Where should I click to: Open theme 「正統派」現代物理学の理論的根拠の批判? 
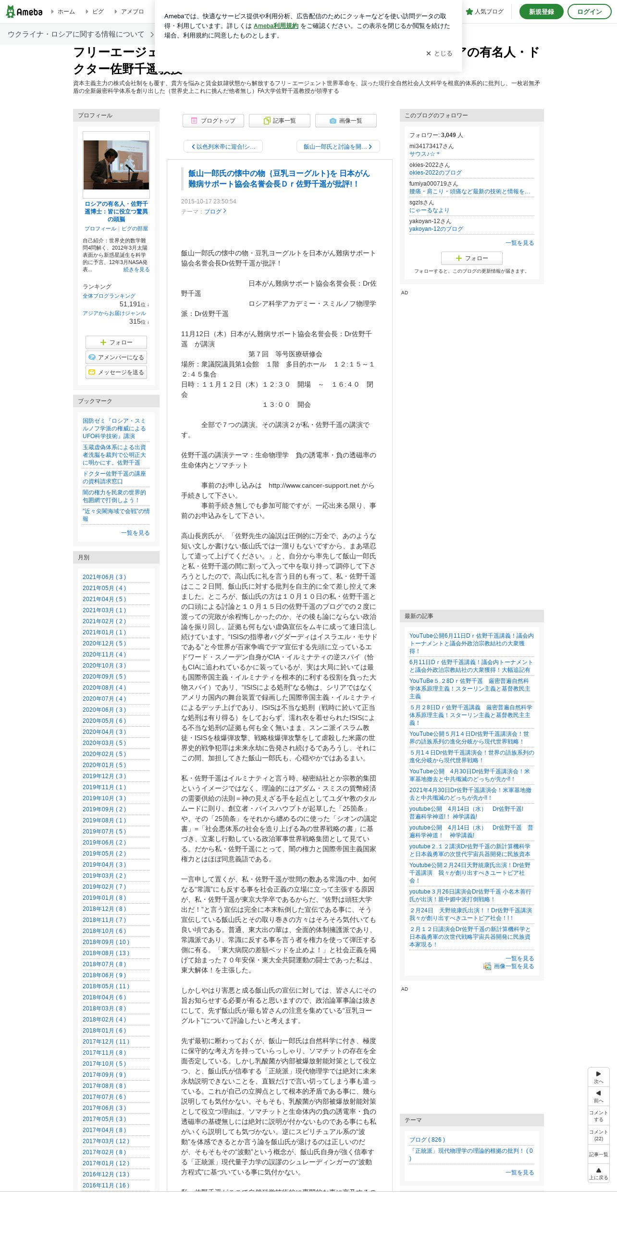tap(471, 1155)
